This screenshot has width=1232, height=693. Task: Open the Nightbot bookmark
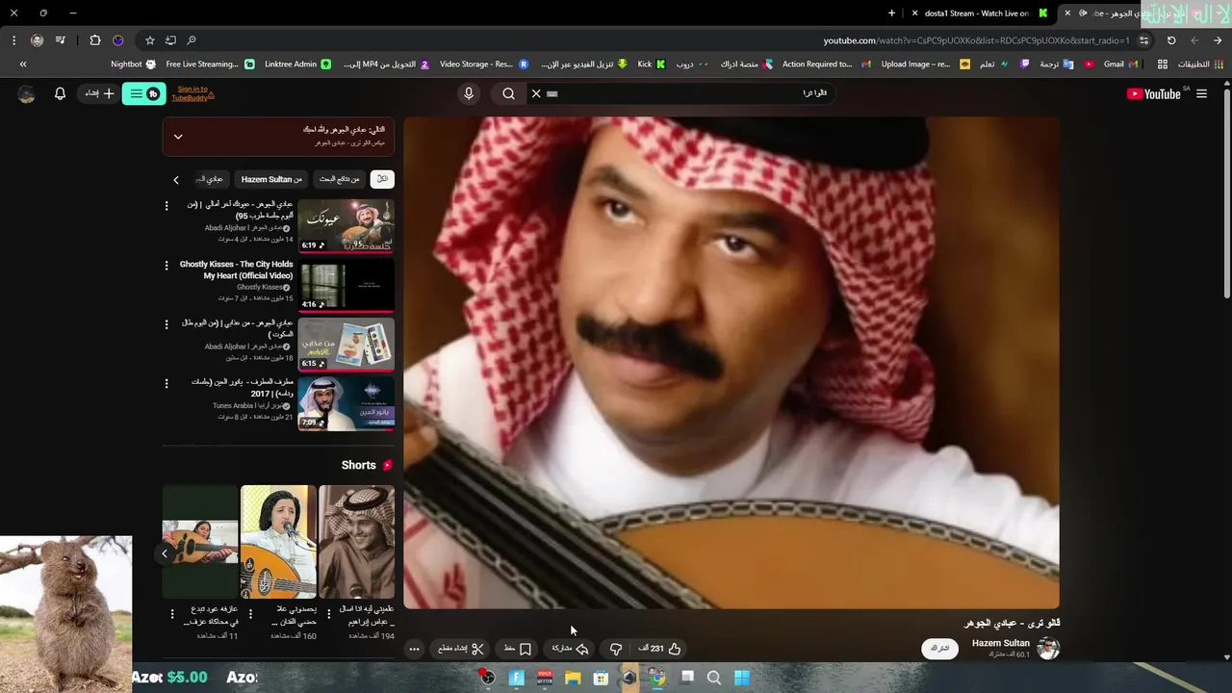tap(133, 64)
